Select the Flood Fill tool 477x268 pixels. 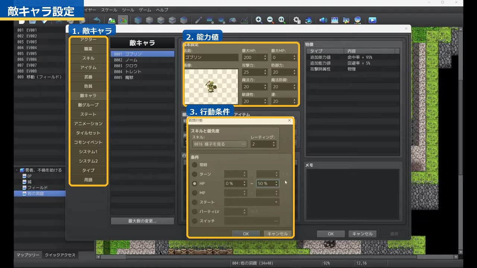pyautogui.click(x=233, y=20)
